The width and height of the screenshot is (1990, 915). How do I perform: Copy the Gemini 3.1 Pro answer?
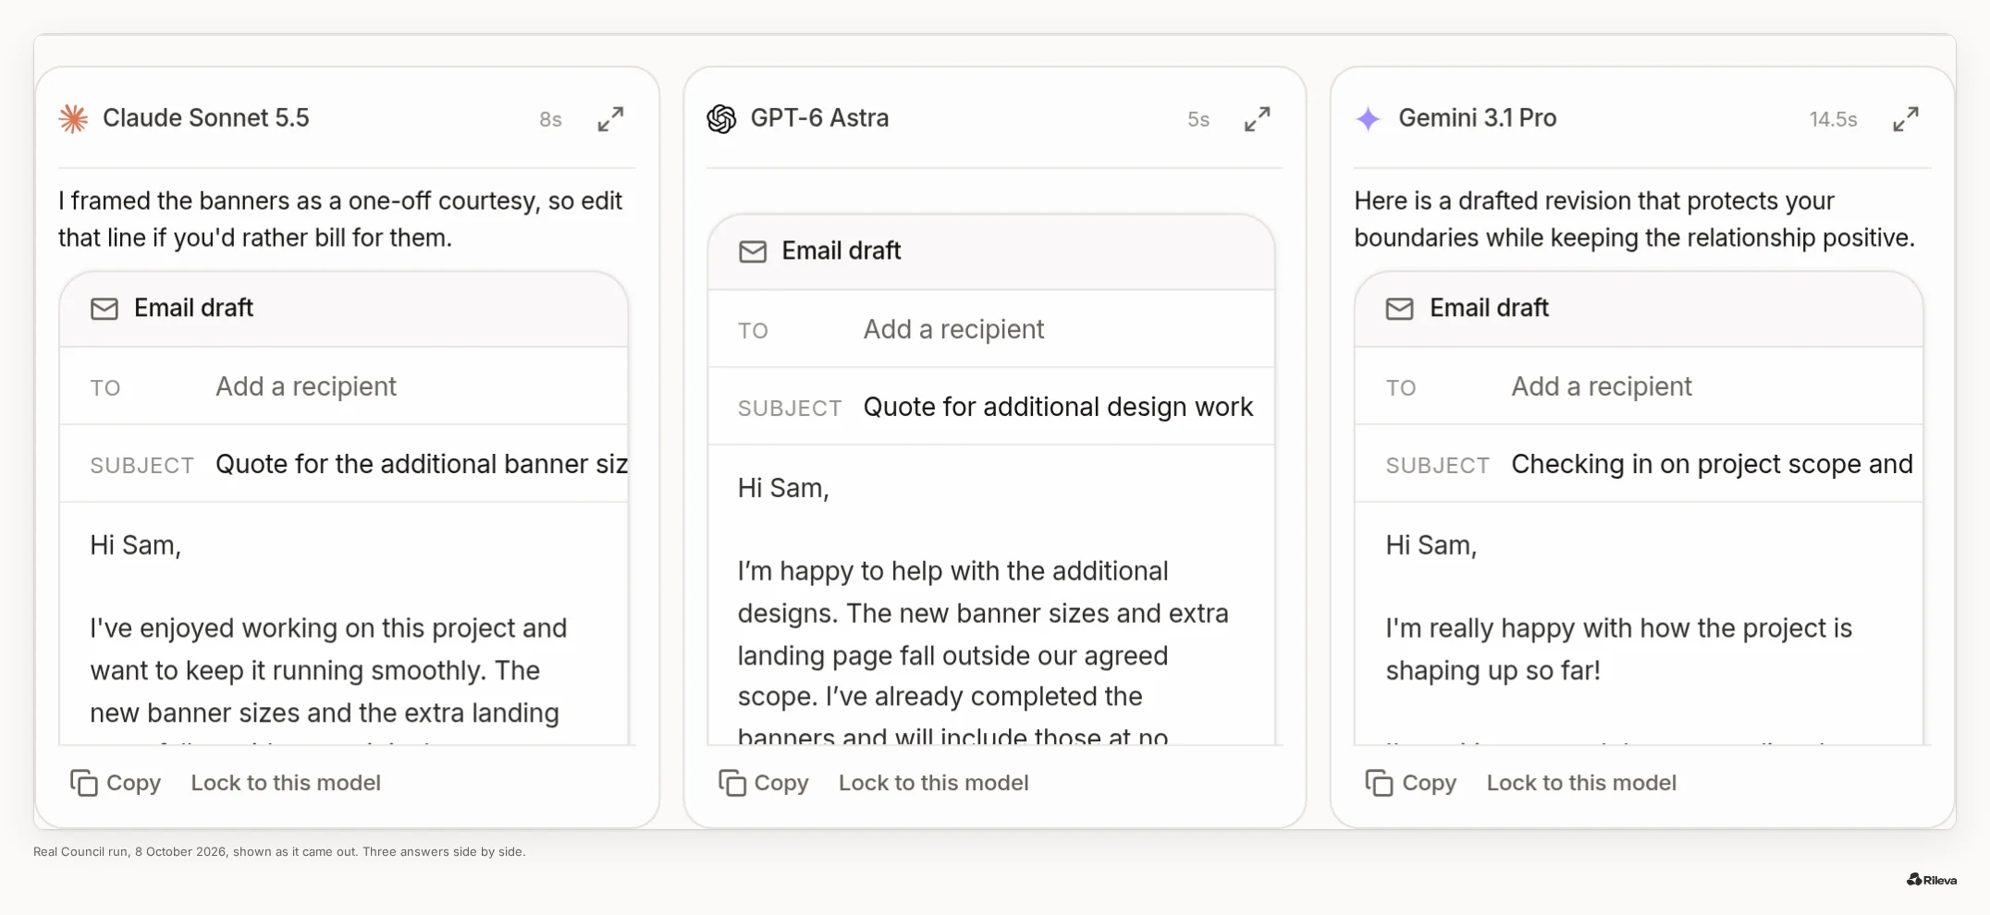(1411, 783)
